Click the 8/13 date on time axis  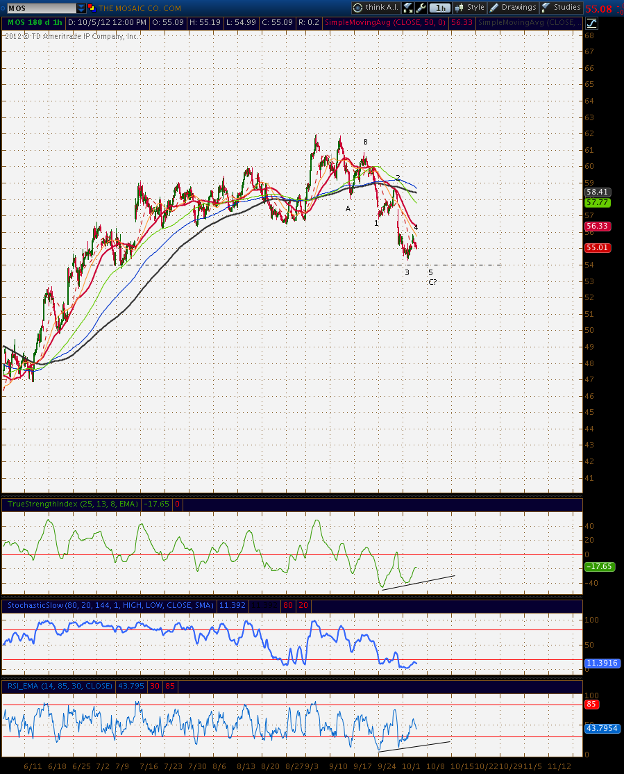pos(246,766)
